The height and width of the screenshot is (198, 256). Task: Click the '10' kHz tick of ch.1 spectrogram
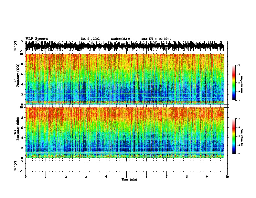[x=22, y=54]
